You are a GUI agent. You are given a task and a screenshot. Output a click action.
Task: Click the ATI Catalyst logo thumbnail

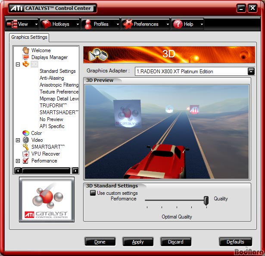(47, 200)
